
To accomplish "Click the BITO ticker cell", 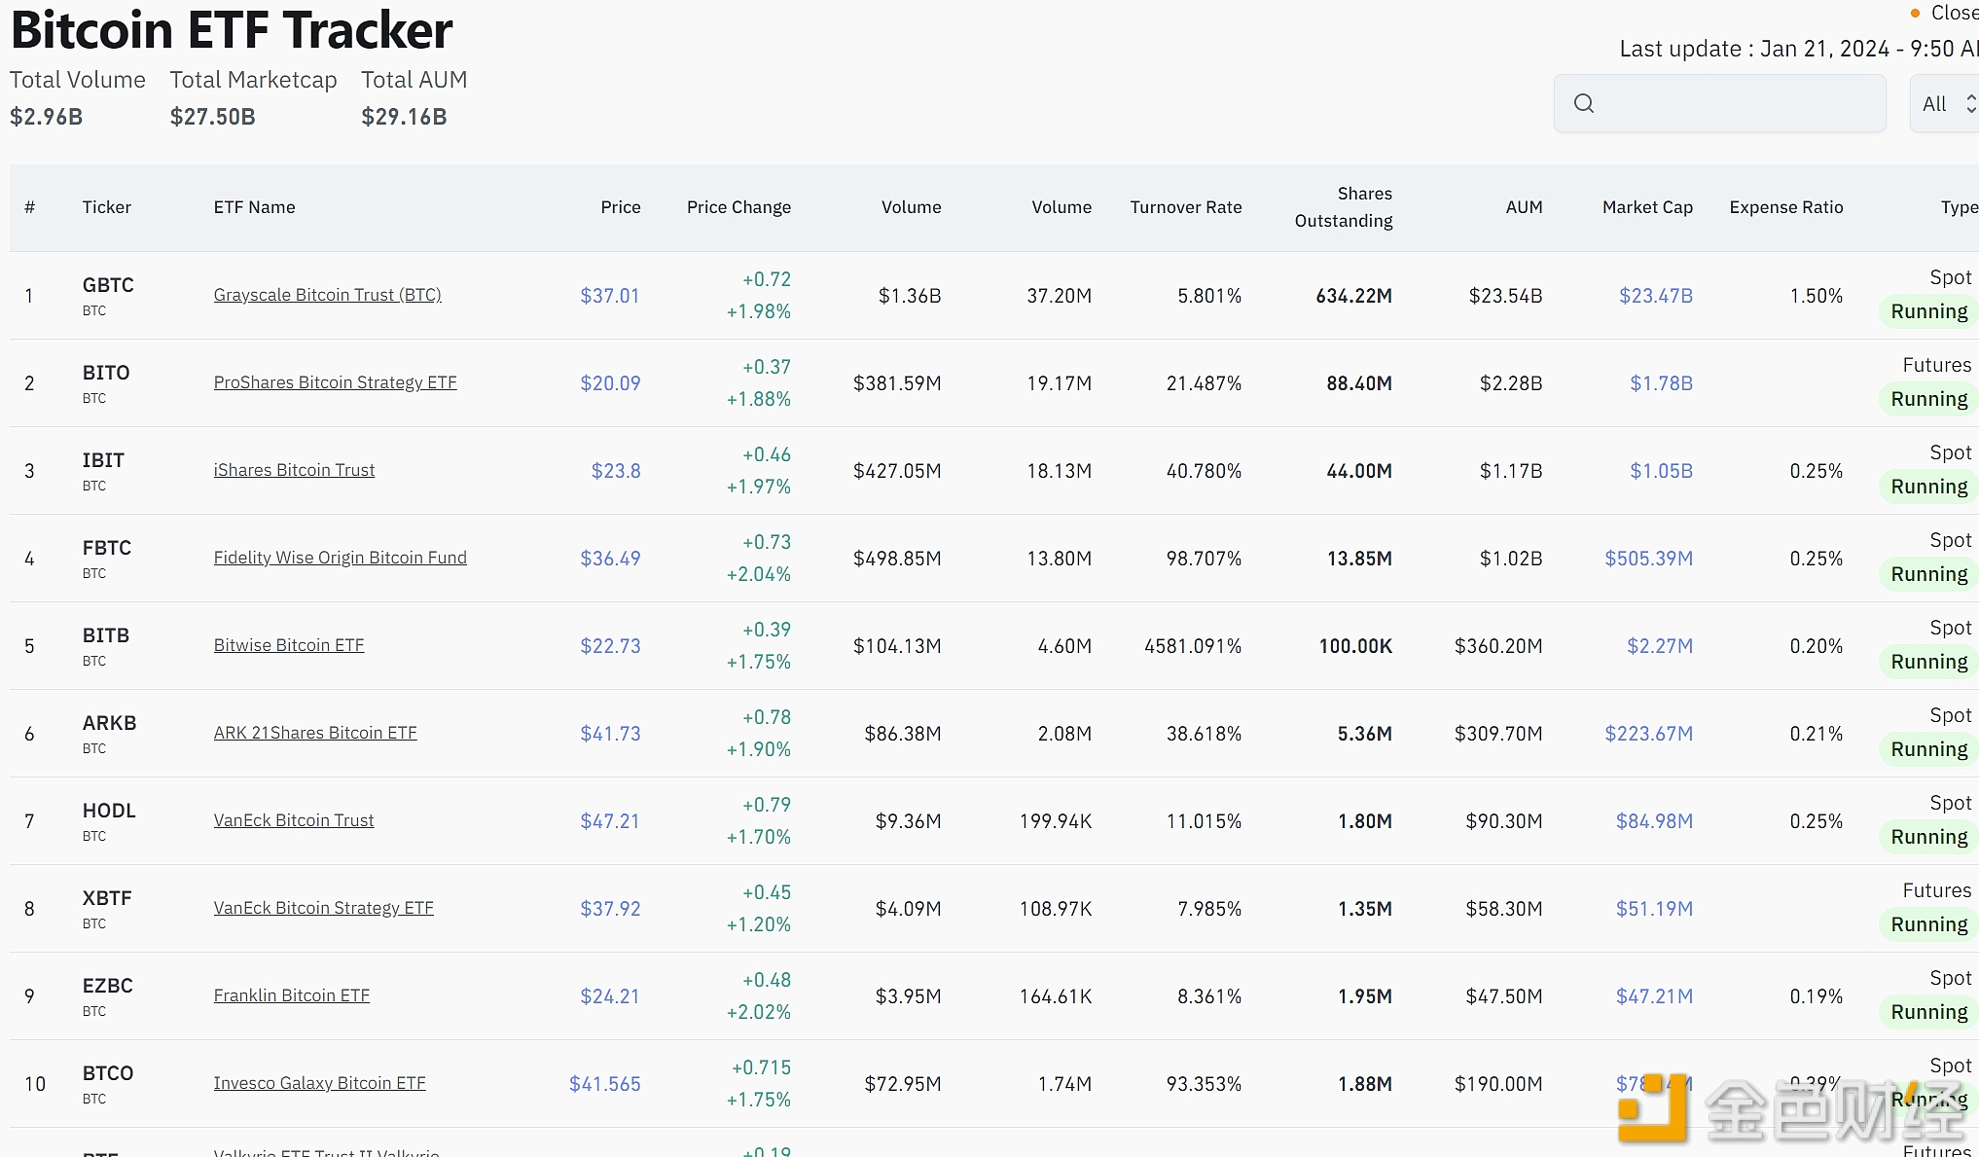I will (x=106, y=382).
